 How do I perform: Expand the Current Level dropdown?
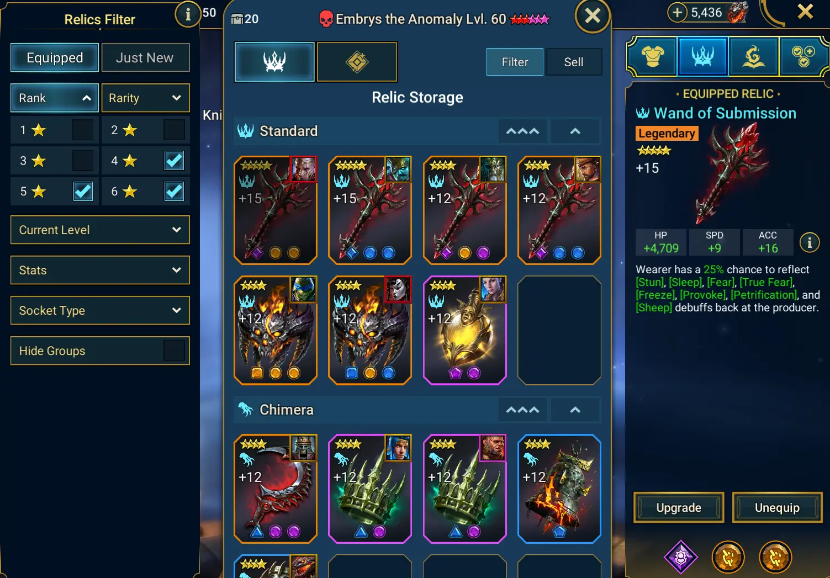pyautogui.click(x=100, y=230)
